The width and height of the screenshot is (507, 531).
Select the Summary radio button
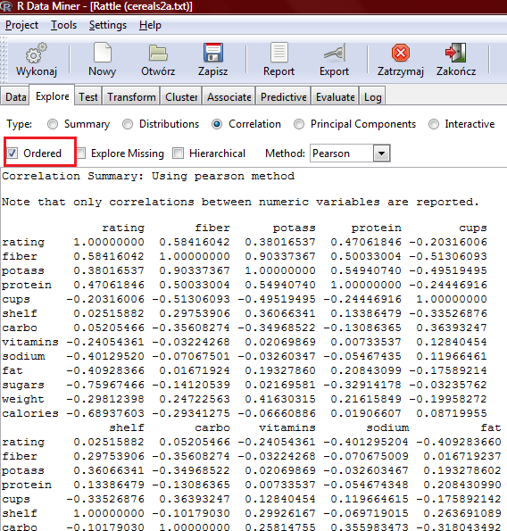click(53, 124)
